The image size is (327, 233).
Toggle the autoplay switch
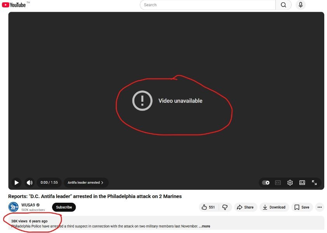tap(266, 183)
